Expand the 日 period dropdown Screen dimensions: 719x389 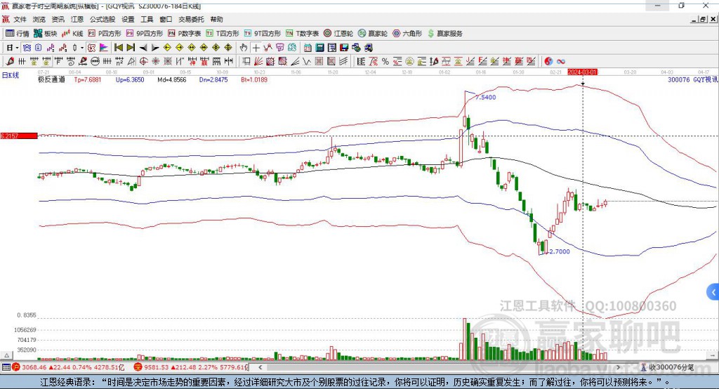click(x=17, y=48)
